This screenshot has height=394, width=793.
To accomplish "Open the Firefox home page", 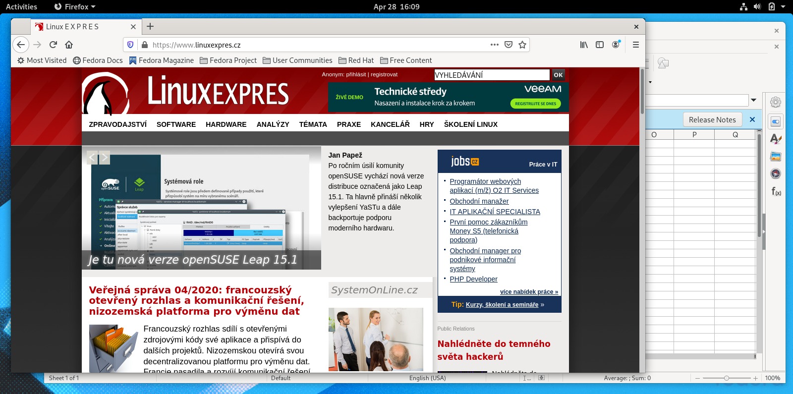I will click(x=69, y=45).
